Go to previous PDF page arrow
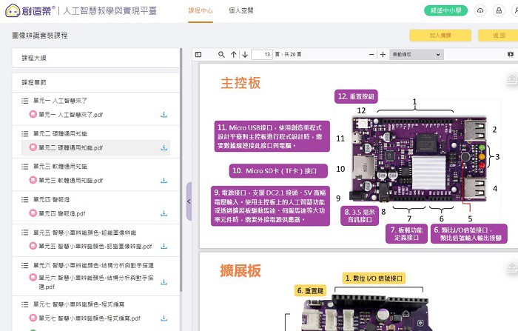Image resolution: width=518 pixels, height=331 pixels. tap(234, 55)
